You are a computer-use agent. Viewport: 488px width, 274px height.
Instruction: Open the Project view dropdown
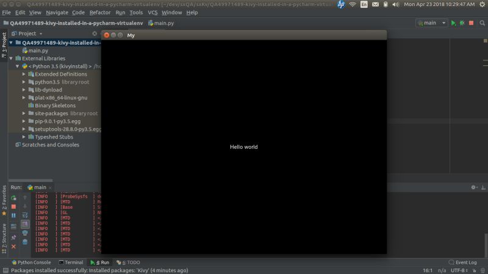[41, 34]
